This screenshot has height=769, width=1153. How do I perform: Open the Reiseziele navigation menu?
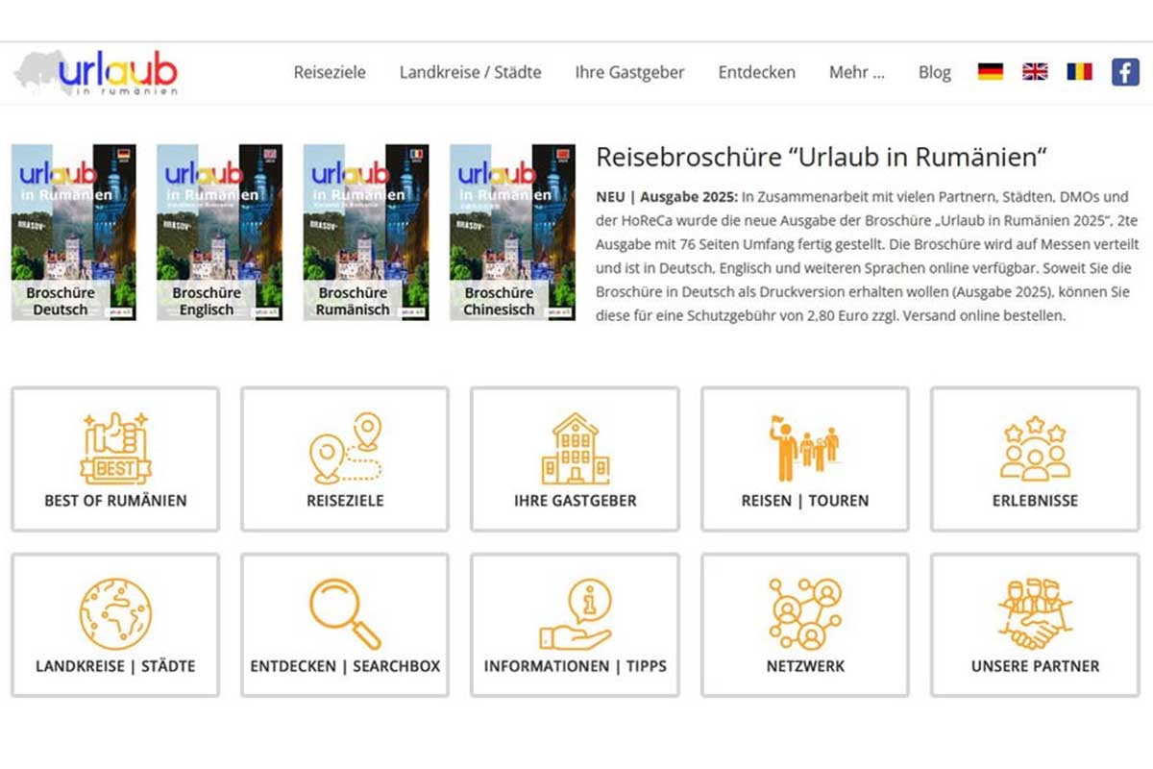(x=330, y=72)
